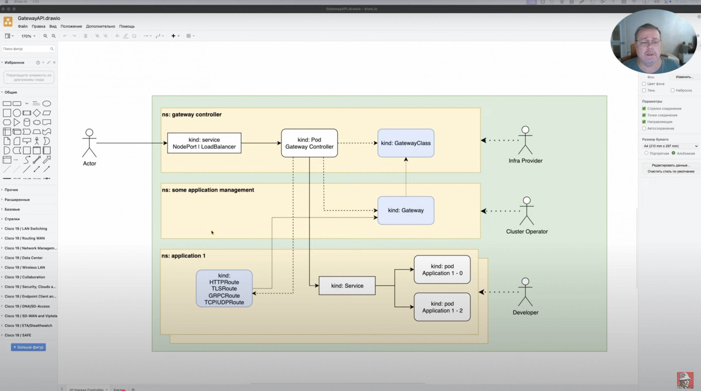Open the insert plus dropdown in toolbar
The height and width of the screenshot is (391, 701).
[175, 36]
